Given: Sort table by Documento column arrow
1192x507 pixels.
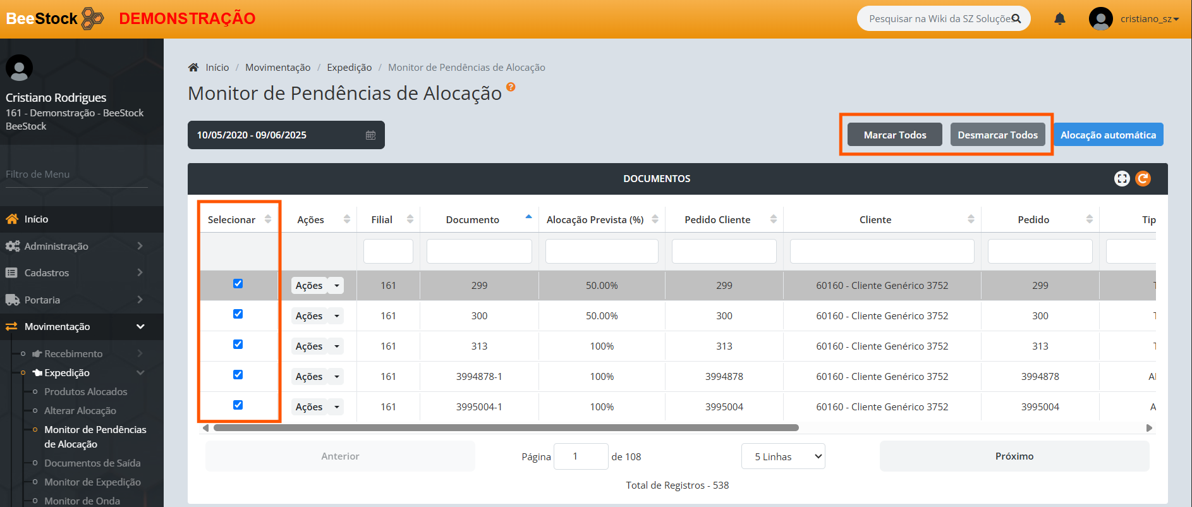Looking at the screenshot, I should (528, 217).
